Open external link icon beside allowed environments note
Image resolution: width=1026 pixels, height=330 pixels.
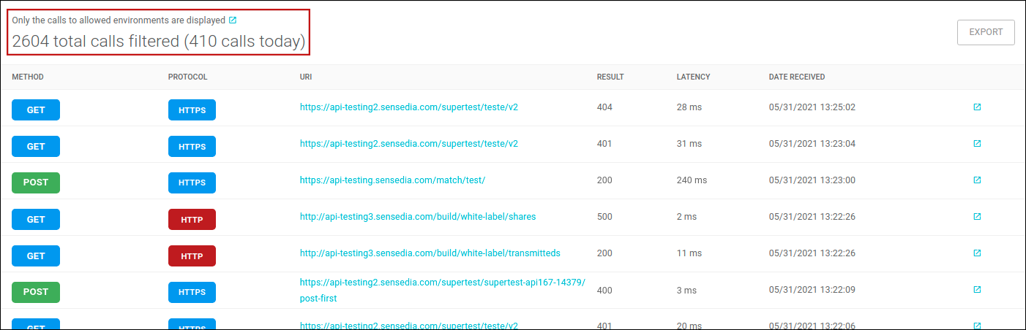(233, 20)
